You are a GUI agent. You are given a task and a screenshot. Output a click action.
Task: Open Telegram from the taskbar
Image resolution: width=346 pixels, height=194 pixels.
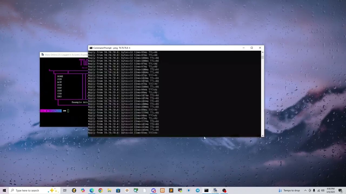pyautogui.click(x=198, y=190)
